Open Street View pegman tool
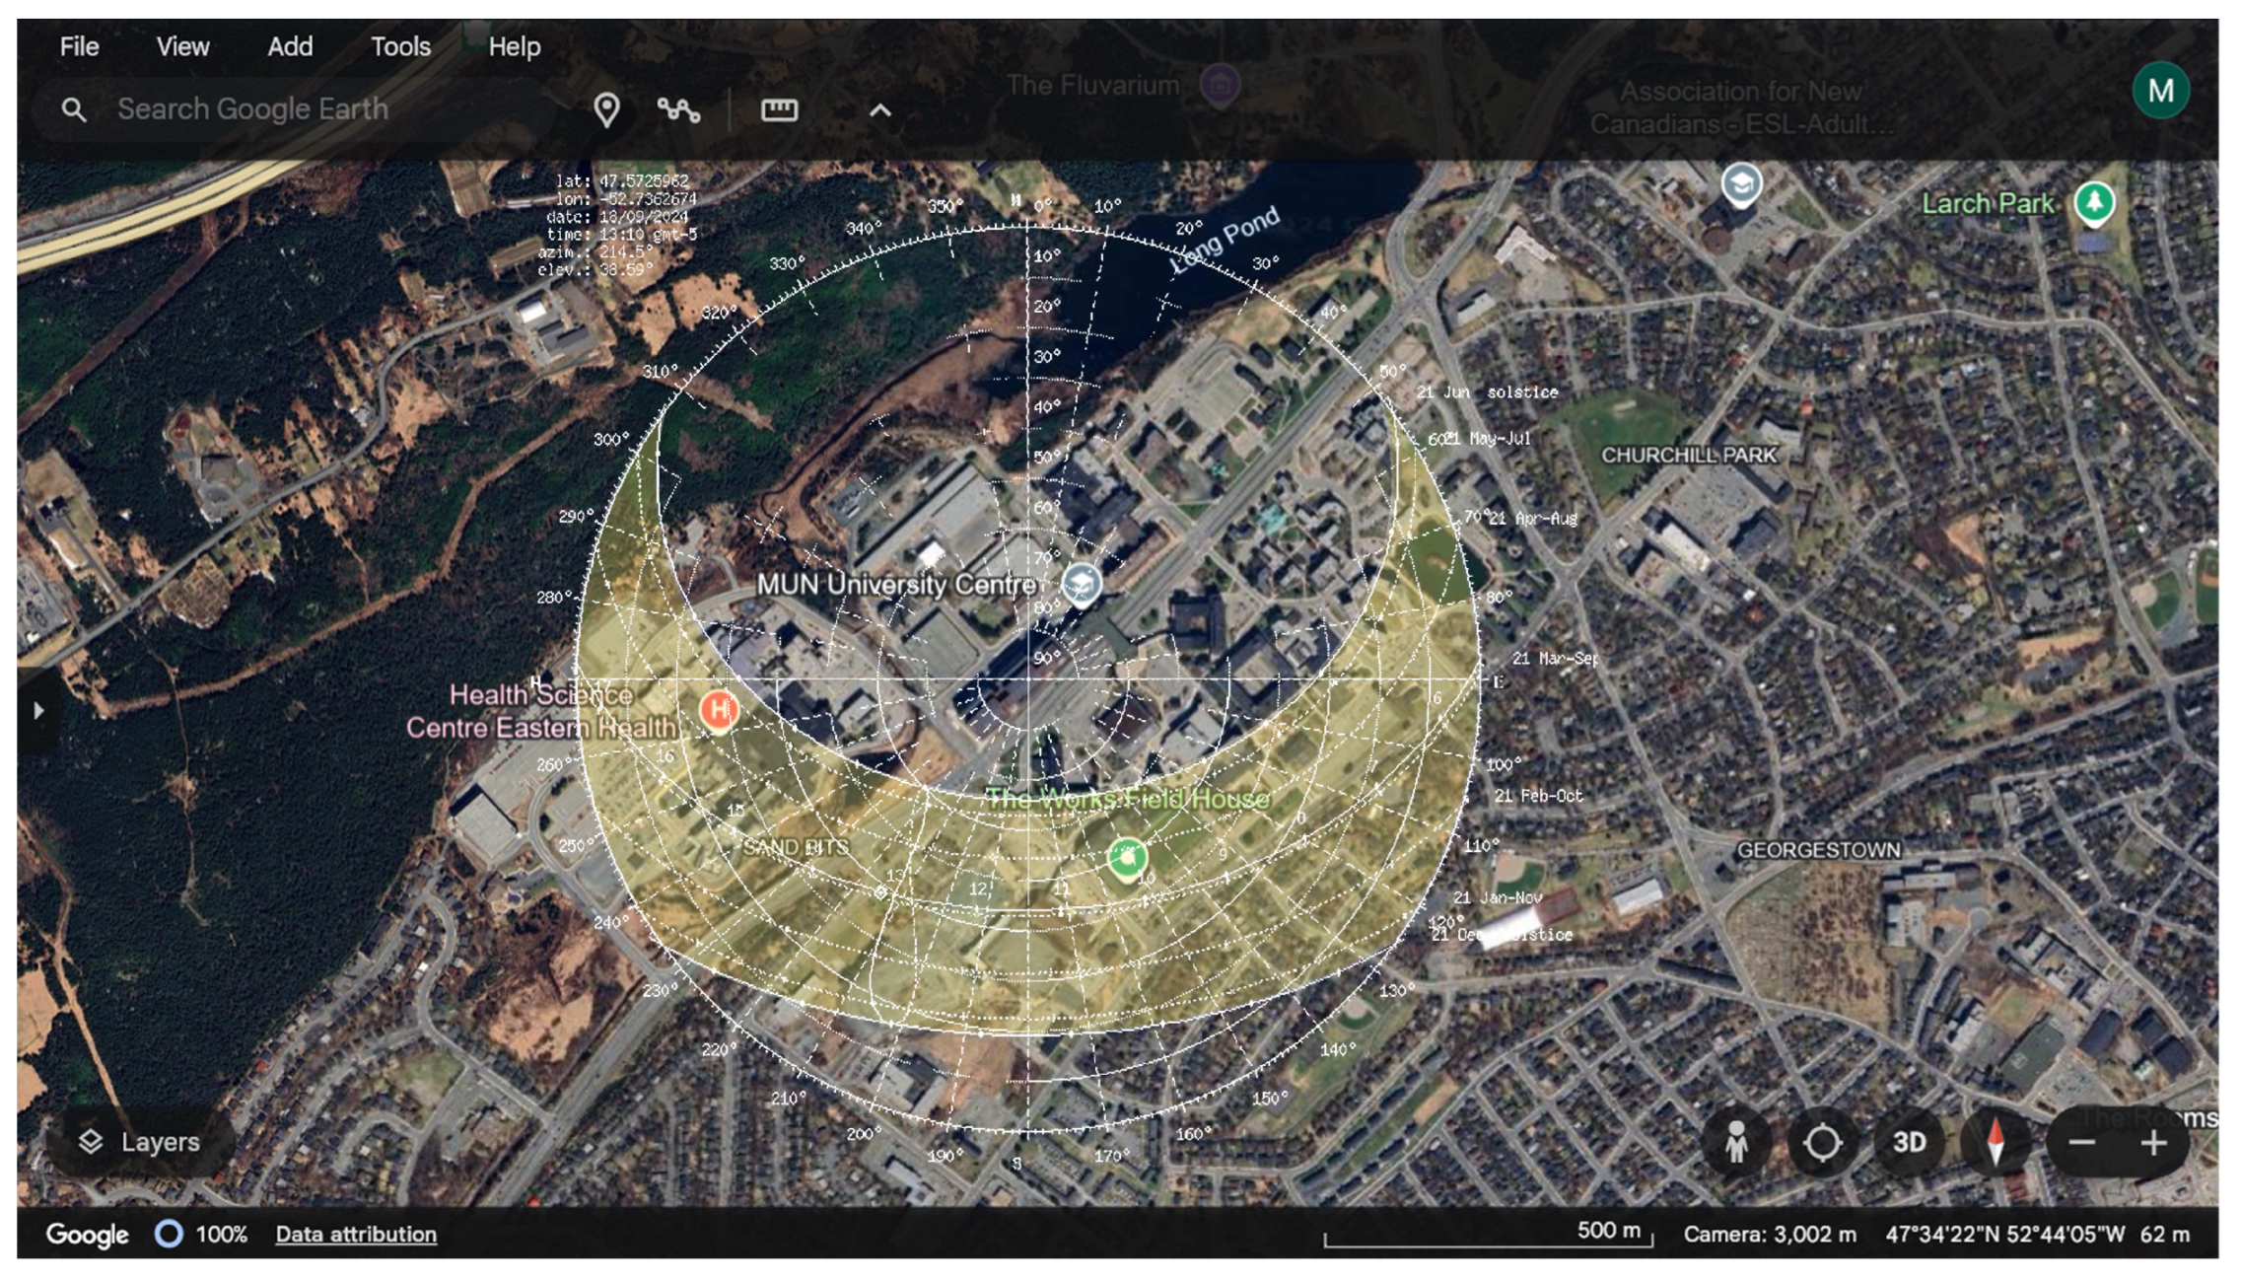The height and width of the screenshot is (1279, 2241). (1736, 1143)
